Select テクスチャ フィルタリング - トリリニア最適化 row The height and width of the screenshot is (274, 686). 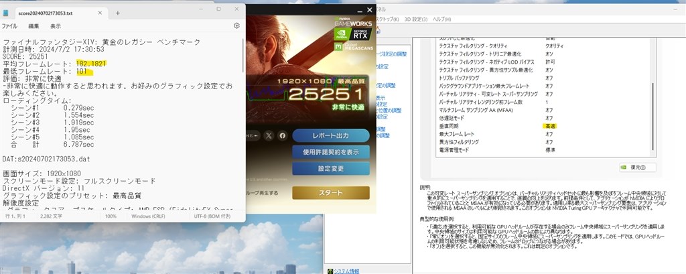544,54
